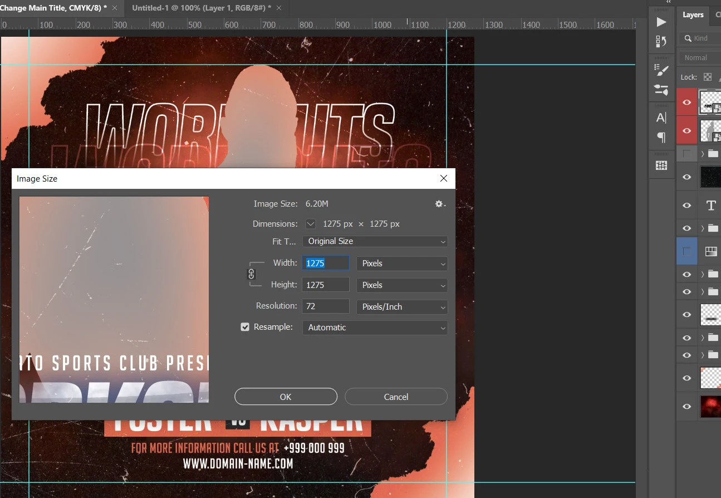Viewport: 721px width, 498px height.
Task: Open the Brush Settings panel icon
Action: pyautogui.click(x=661, y=70)
